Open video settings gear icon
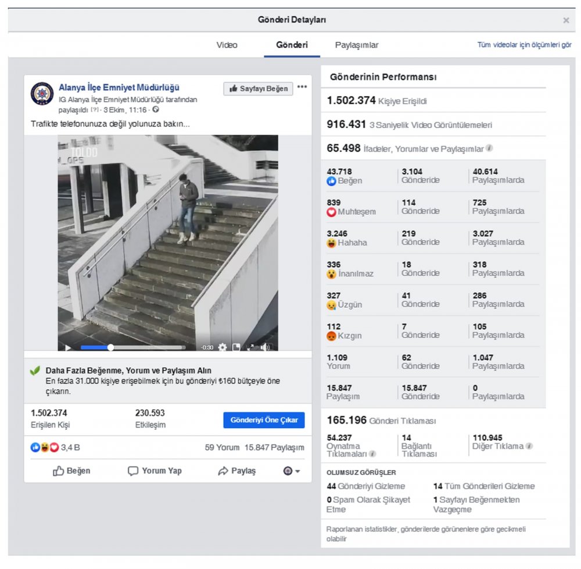Viewport: 581px width, 569px height. coord(223,347)
